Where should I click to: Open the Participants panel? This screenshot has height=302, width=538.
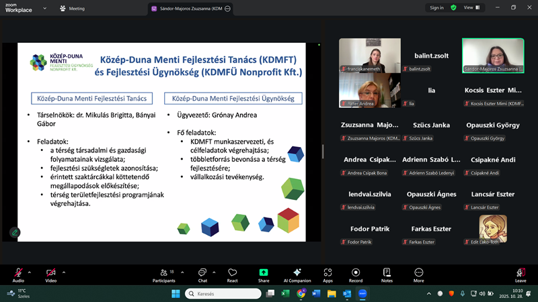(x=163, y=273)
